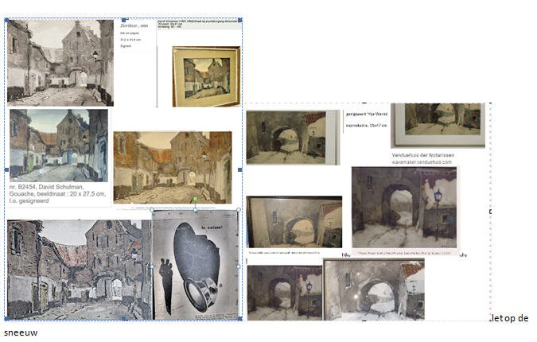Select the black-and-white heart and ring poster
The height and width of the screenshot is (342, 537).
tap(195, 265)
